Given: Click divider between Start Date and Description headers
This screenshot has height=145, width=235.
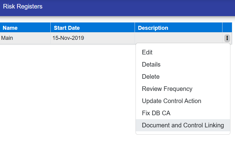Looking at the screenshot, I should pos(135,28).
